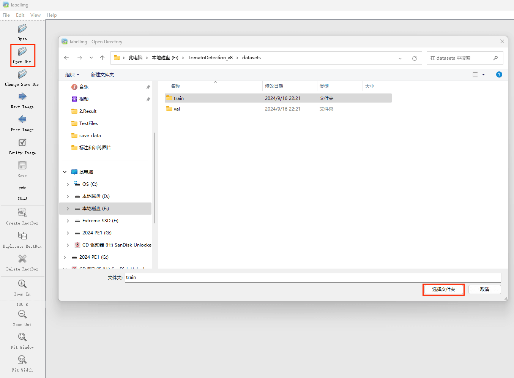Screen dimensions: 514x378
Task: Select Extreme SSD (F:) in the tree
Action: [100, 221]
